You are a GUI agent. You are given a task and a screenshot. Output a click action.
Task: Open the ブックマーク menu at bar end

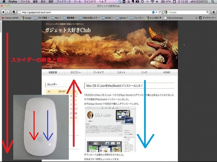tap(207, 18)
